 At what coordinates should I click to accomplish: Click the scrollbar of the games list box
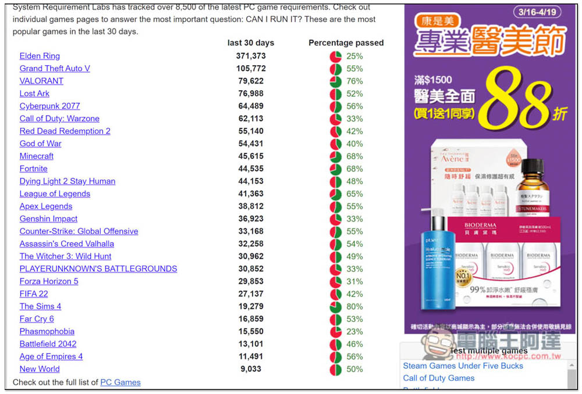572,374
